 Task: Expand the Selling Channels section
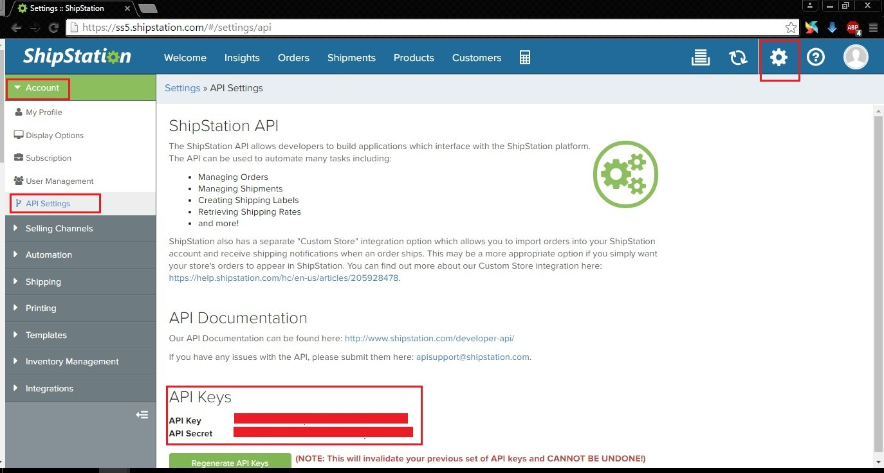tap(59, 229)
